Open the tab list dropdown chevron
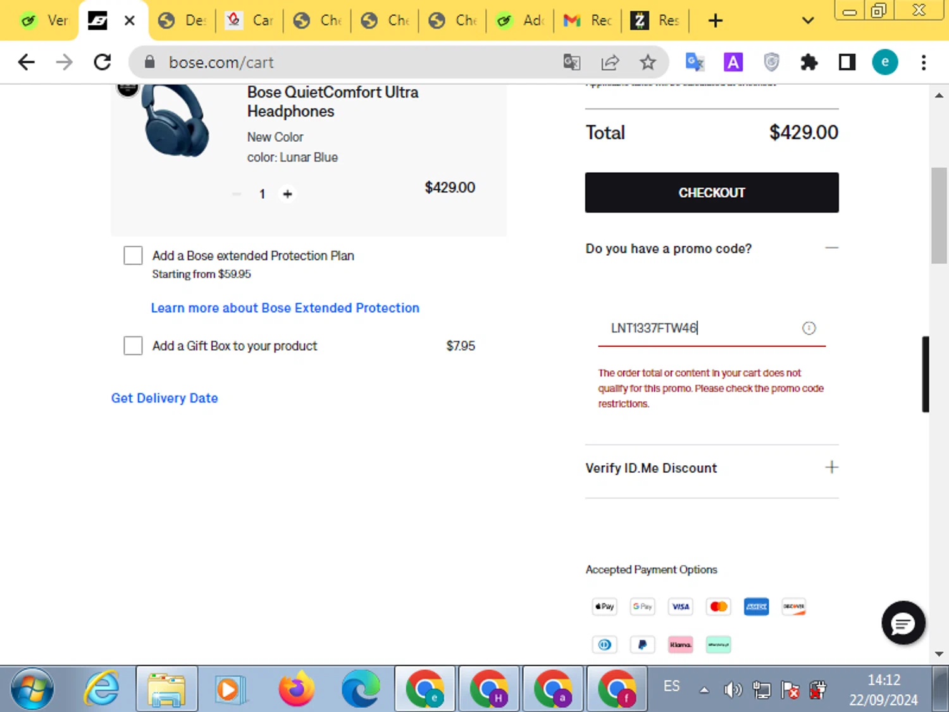 807,21
